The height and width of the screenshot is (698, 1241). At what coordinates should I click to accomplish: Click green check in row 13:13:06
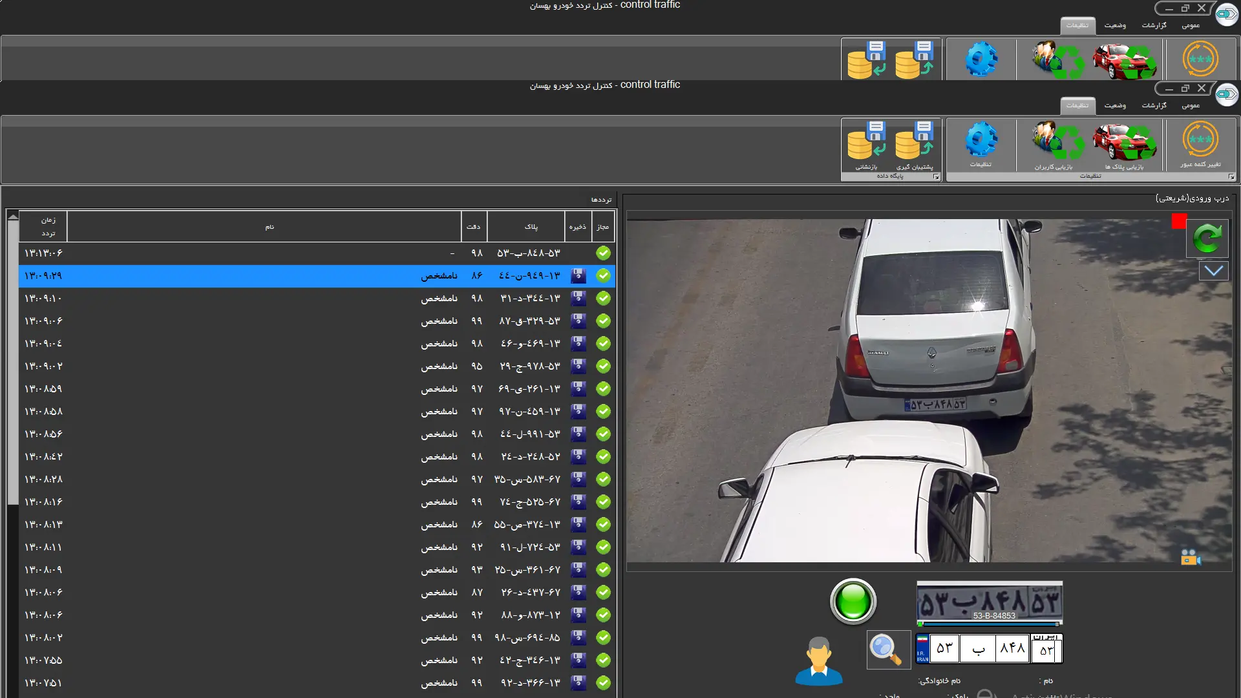click(x=603, y=253)
